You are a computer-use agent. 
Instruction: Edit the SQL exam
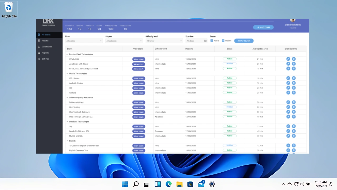tap(288, 126)
